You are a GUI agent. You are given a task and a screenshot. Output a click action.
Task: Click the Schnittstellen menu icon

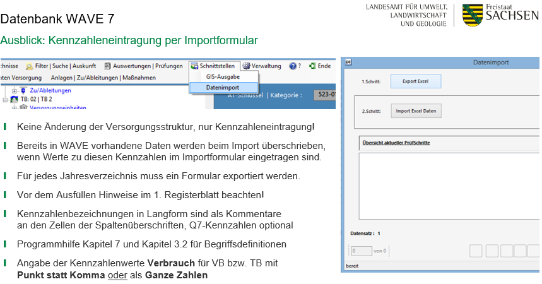[x=194, y=66]
